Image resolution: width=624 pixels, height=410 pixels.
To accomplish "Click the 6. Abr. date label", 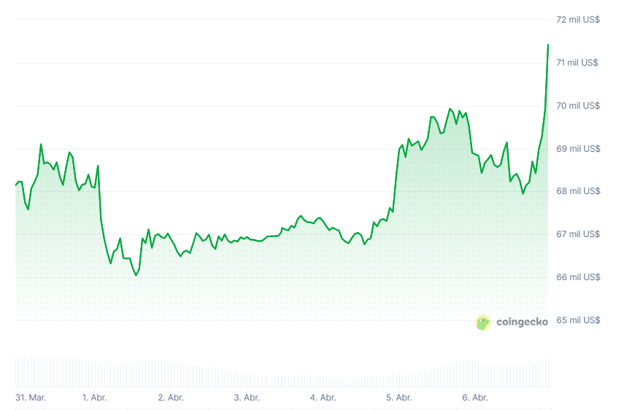I will (x=475, y=398).
